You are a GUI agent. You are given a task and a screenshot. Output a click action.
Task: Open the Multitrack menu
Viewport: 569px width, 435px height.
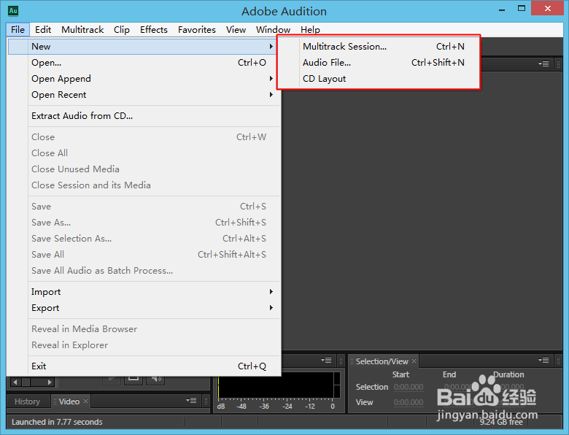tap(82, 30)
